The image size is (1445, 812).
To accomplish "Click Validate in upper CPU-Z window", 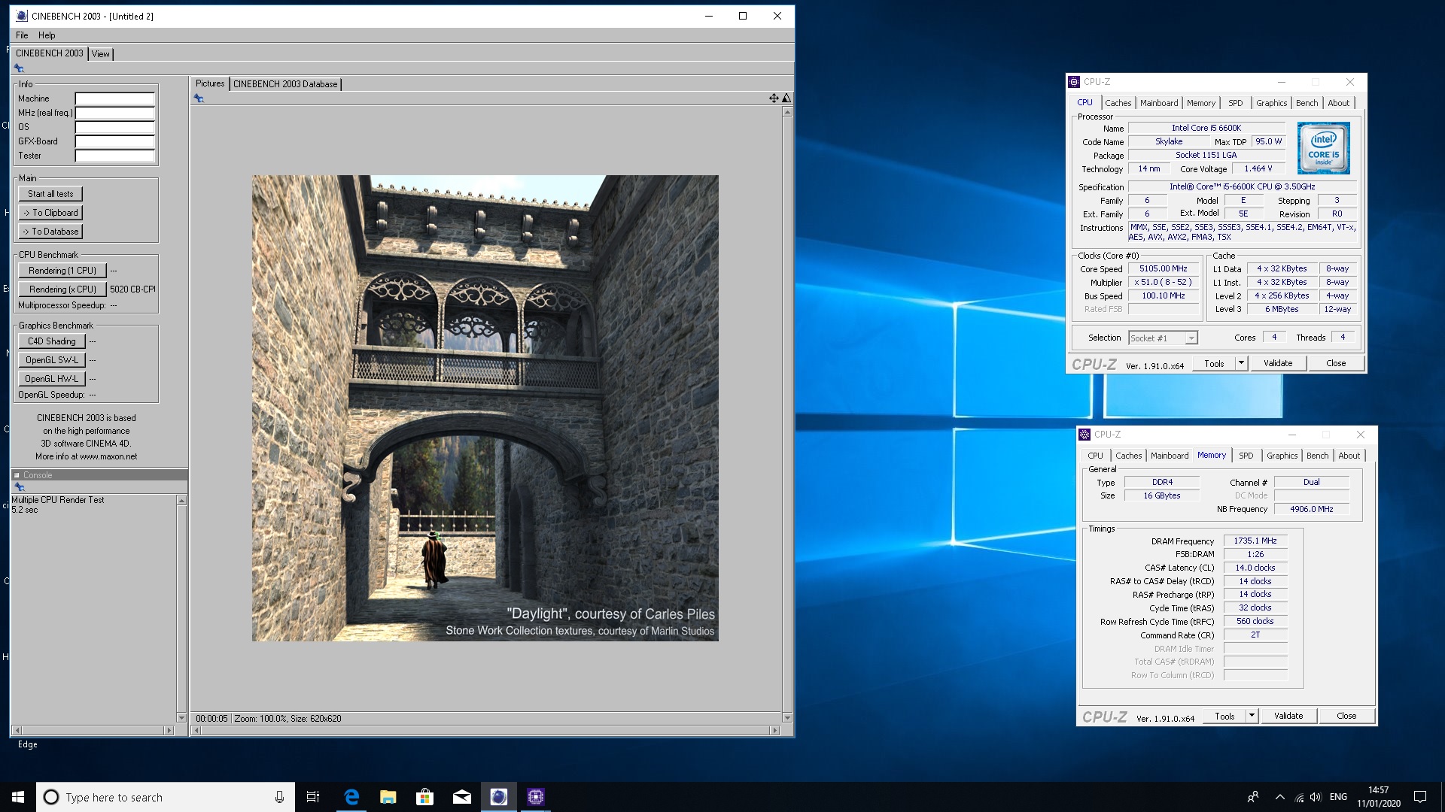I will [x=1278, y=363].
